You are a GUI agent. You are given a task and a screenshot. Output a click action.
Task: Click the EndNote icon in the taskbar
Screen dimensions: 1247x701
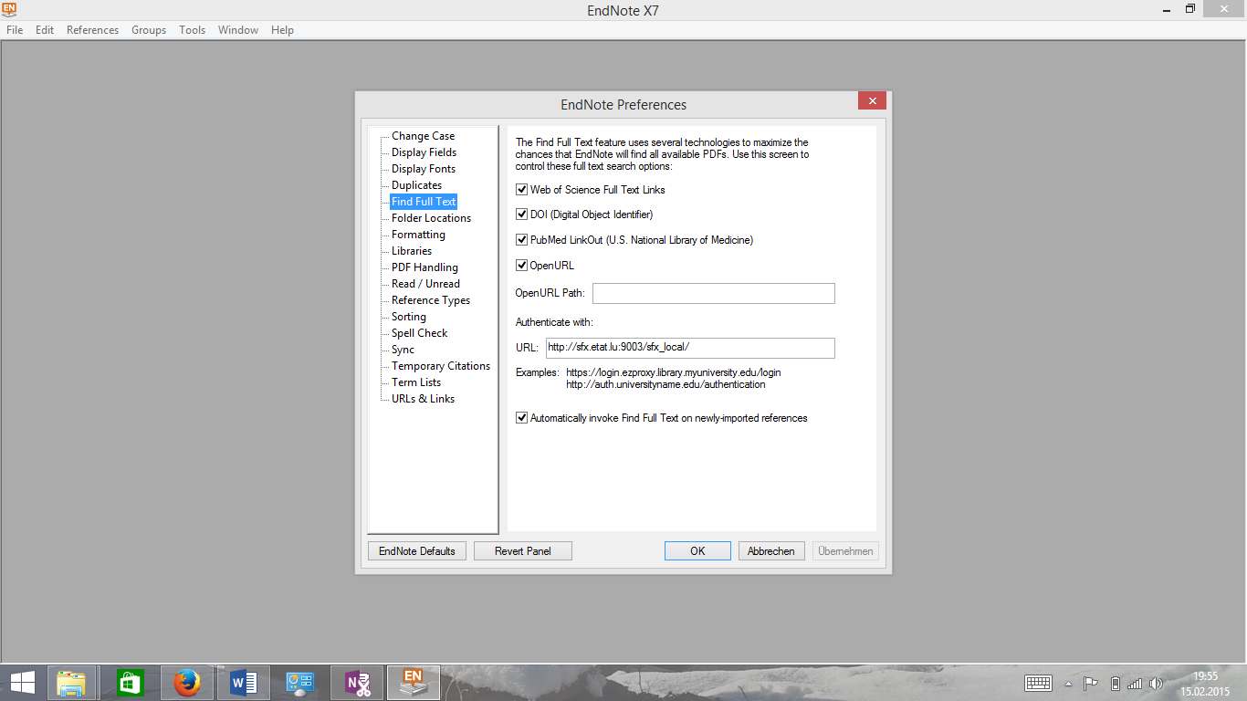[x=414, y=683]
